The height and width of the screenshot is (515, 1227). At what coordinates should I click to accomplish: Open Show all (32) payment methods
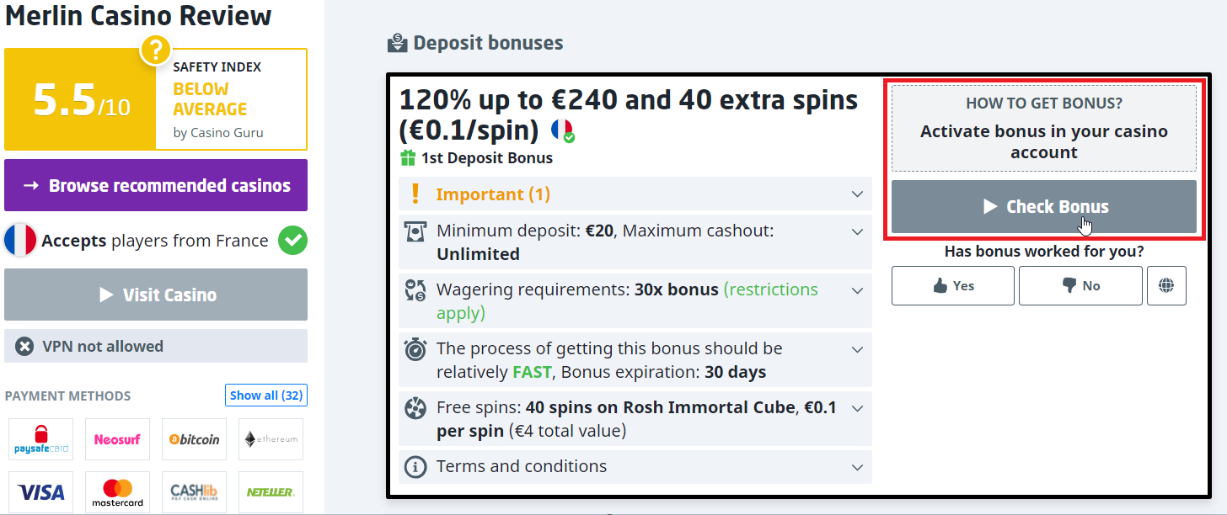[265, 396]
